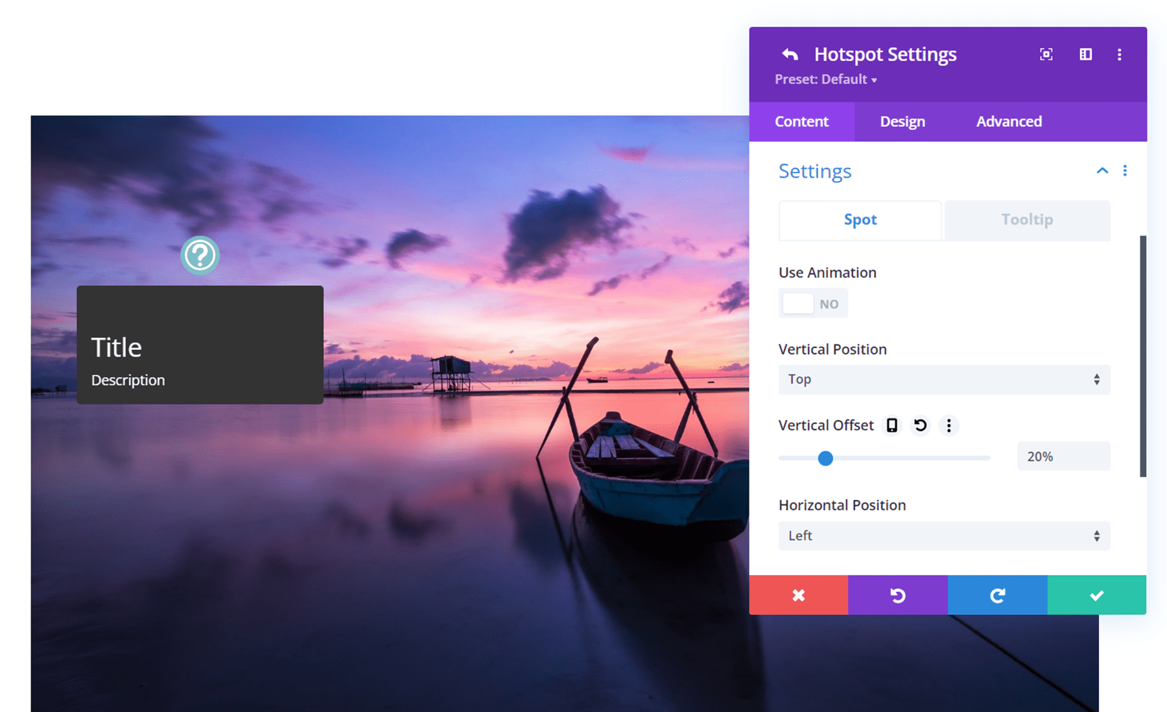Viewport: 1167px width, 712px height.
Task: Switch to the Tooltip settings view
Action: (1026, 220)
